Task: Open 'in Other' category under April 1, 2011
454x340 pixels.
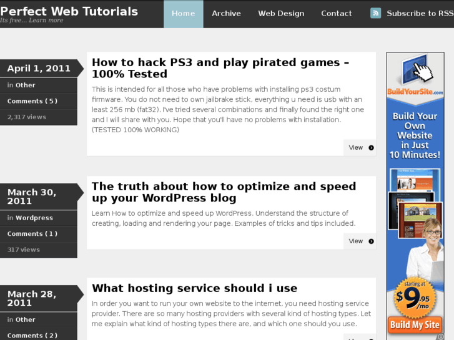Action: [21, 85]
